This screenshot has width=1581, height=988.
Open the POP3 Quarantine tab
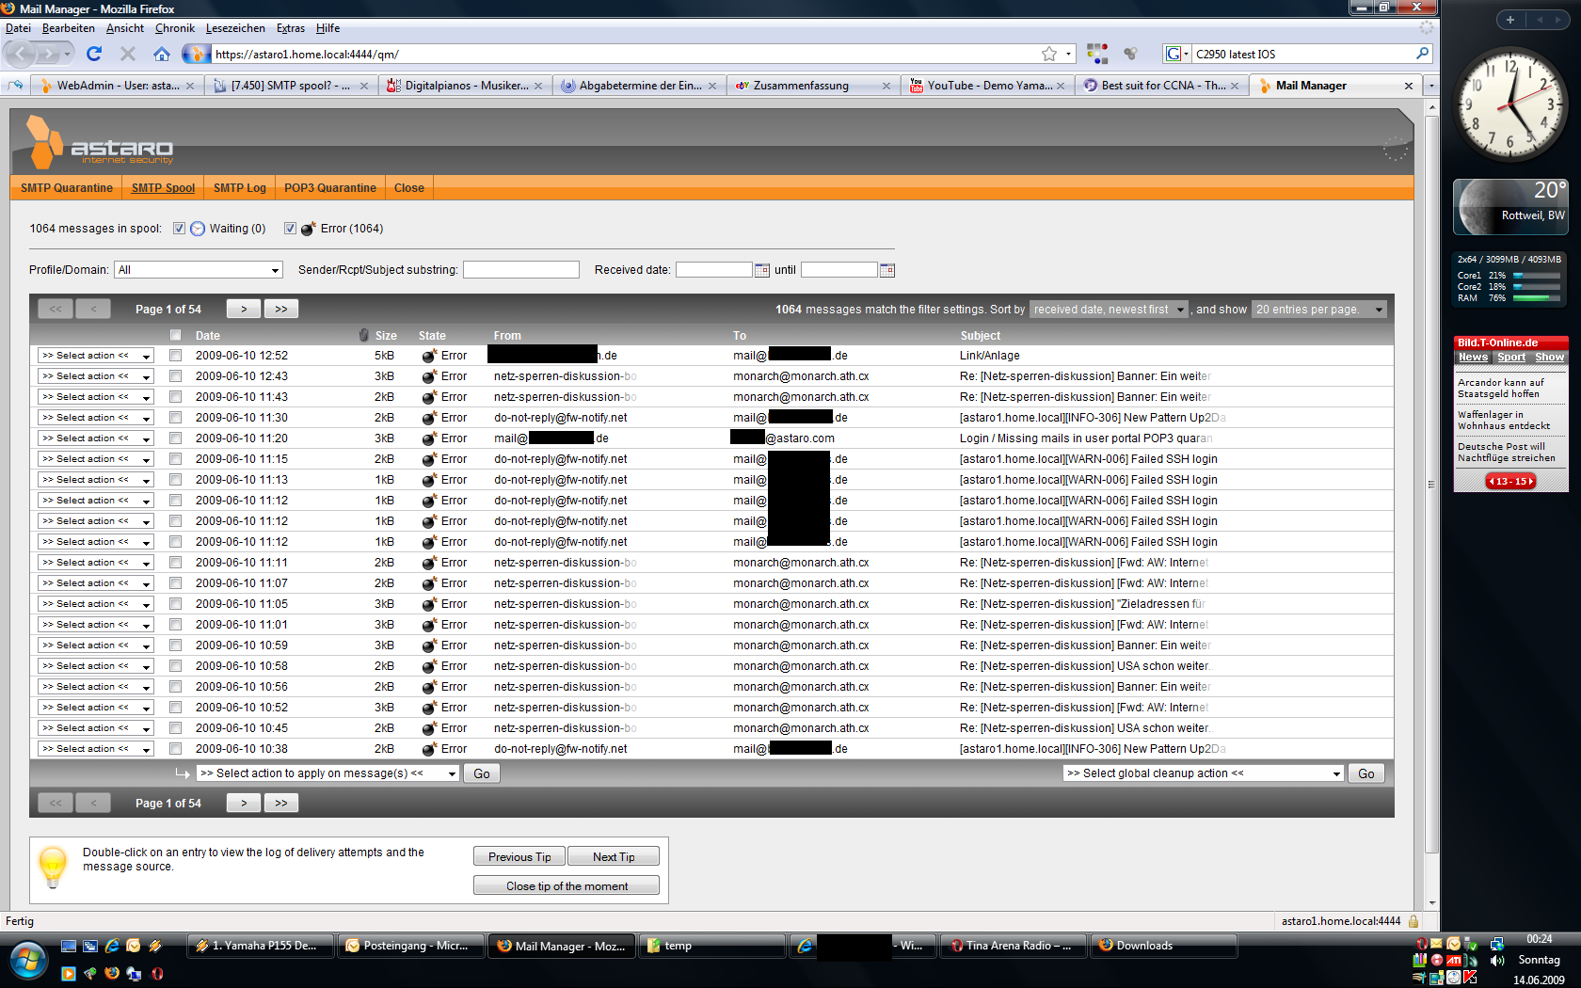[330, 188]
